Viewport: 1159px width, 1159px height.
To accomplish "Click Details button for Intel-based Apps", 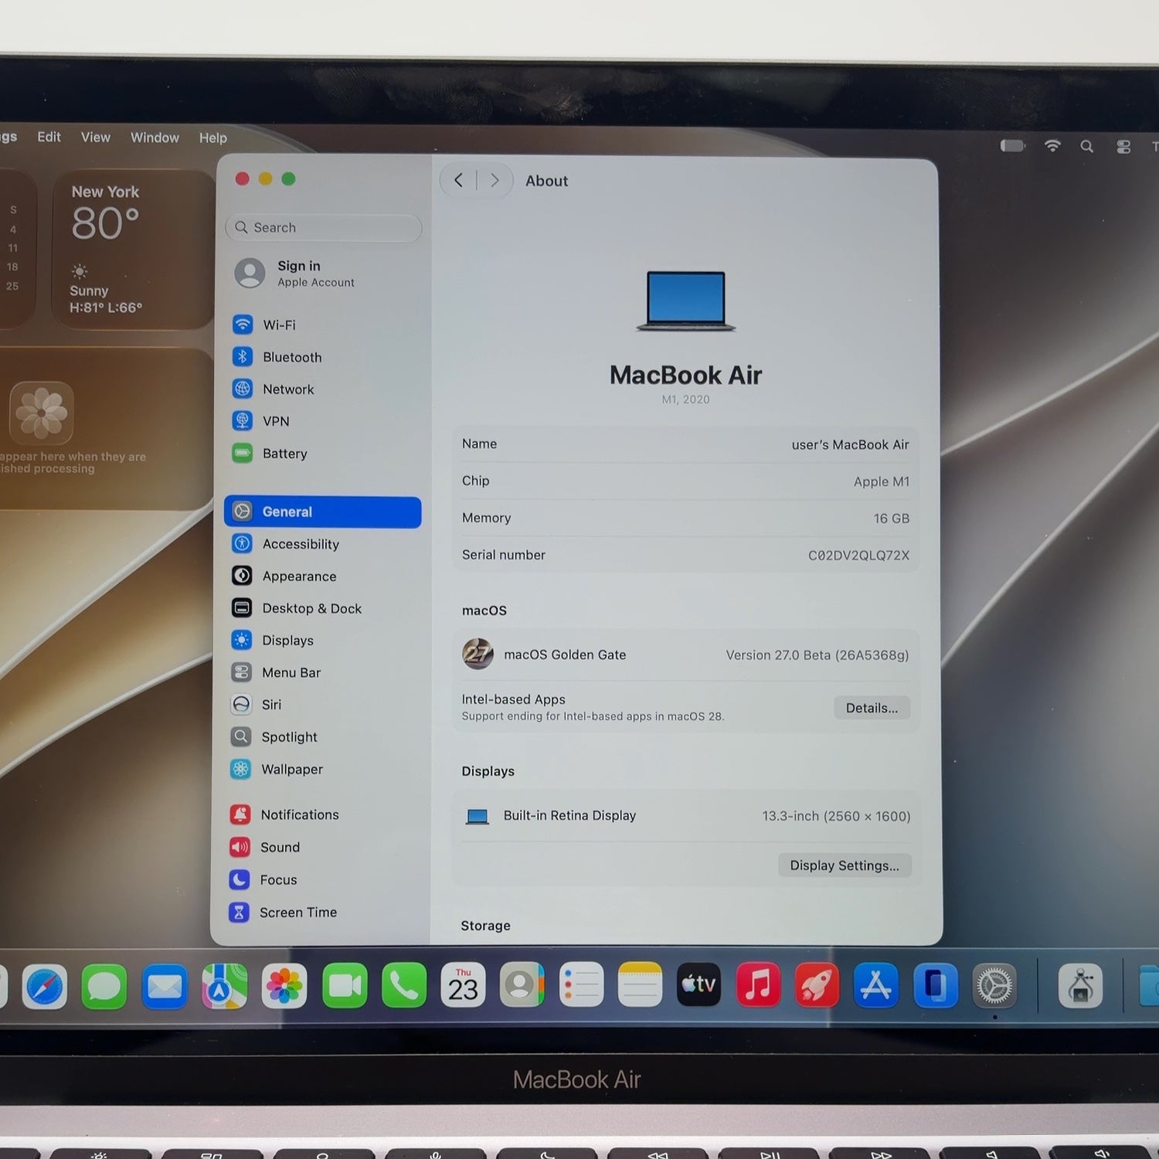I will [x=872, y=708].
